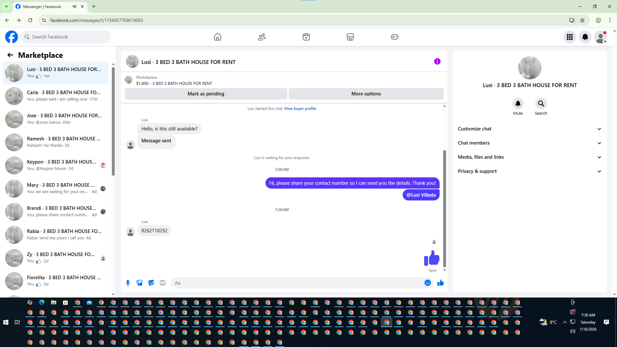
Task: Send a thumbs-up like
Action: click(440, 283)
